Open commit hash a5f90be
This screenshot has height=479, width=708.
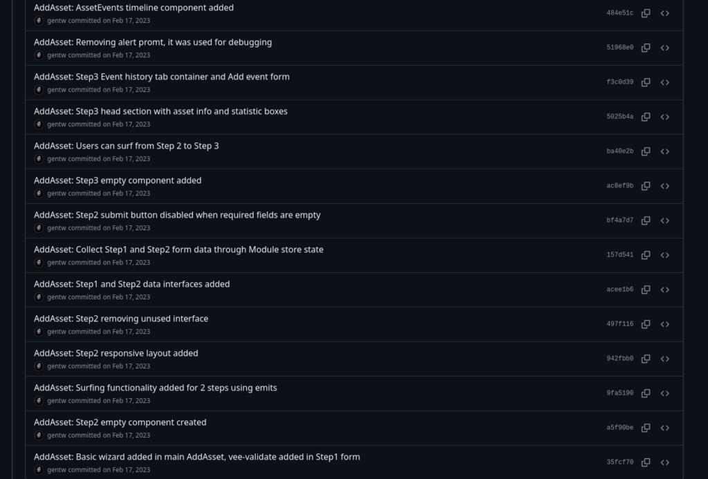click(x=619, y=428)
